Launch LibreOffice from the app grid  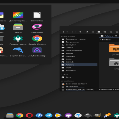pyautogui.click(x=37, y=17)
